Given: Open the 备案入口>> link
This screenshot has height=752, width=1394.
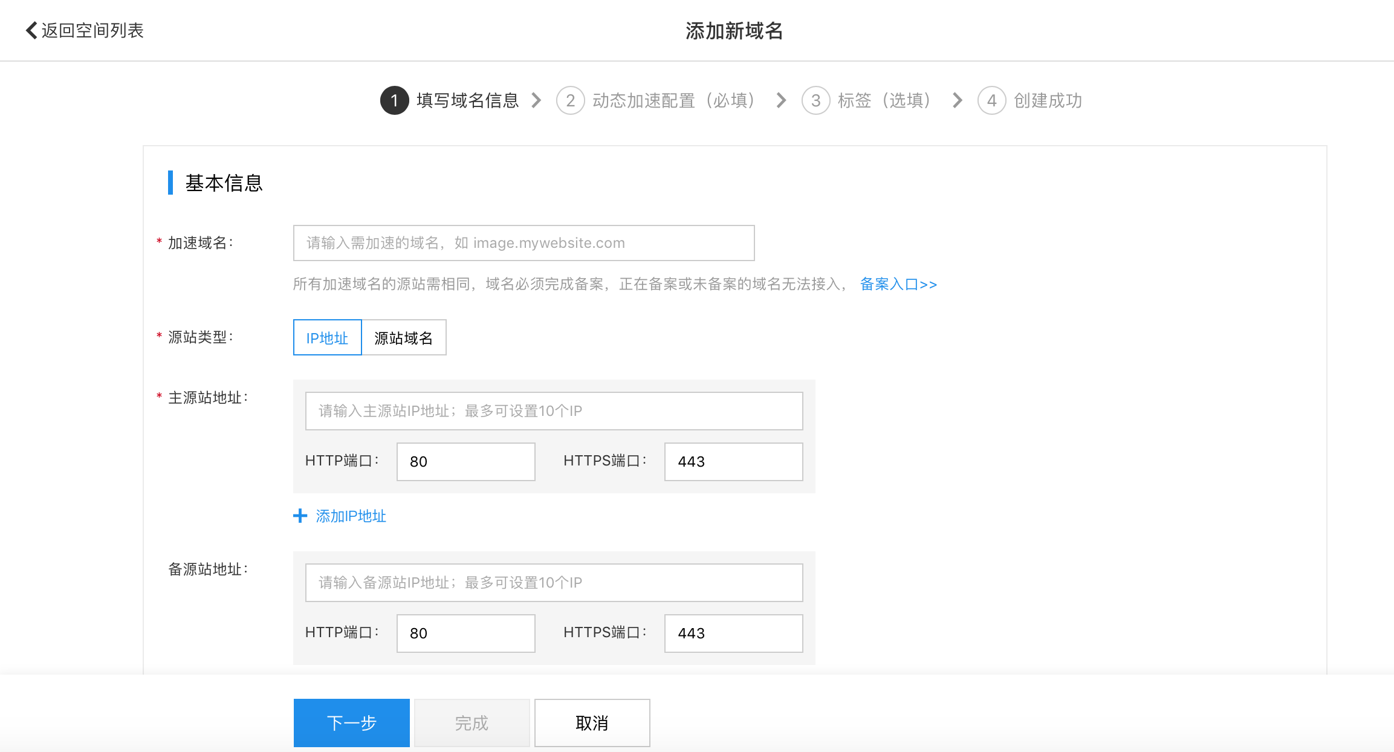Looking at the screenshot, I should 898,284.
